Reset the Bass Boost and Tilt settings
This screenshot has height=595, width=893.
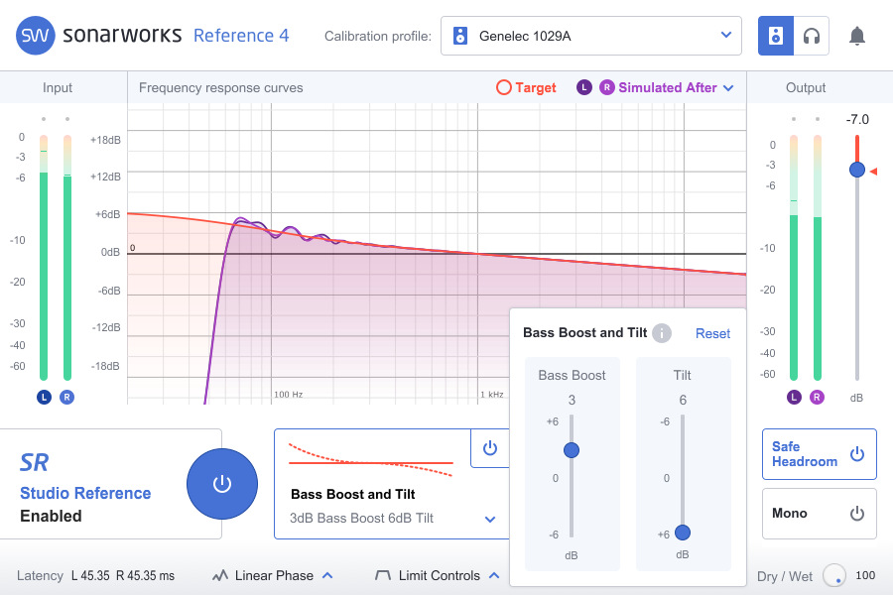tap(712, 333)
